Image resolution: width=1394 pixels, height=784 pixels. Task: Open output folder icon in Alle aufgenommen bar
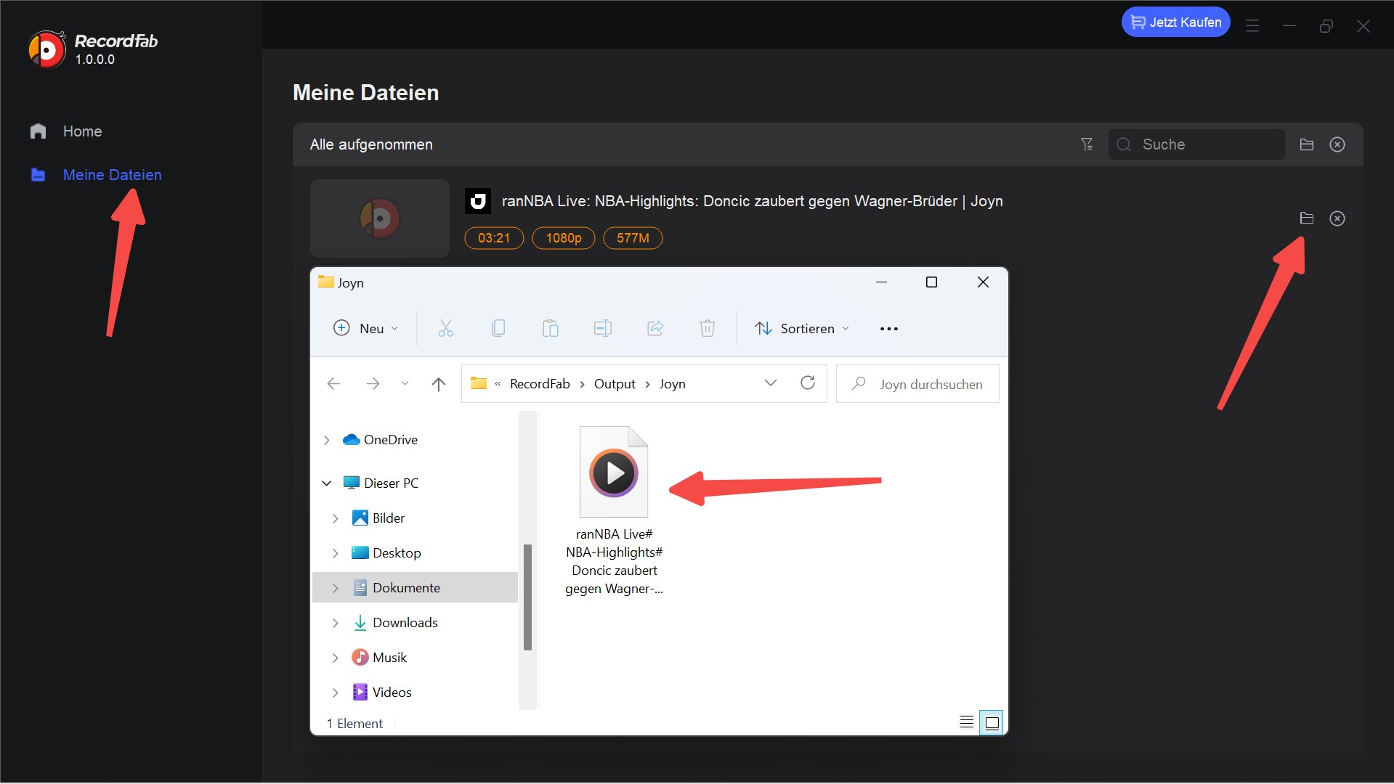coord(1306,144)
